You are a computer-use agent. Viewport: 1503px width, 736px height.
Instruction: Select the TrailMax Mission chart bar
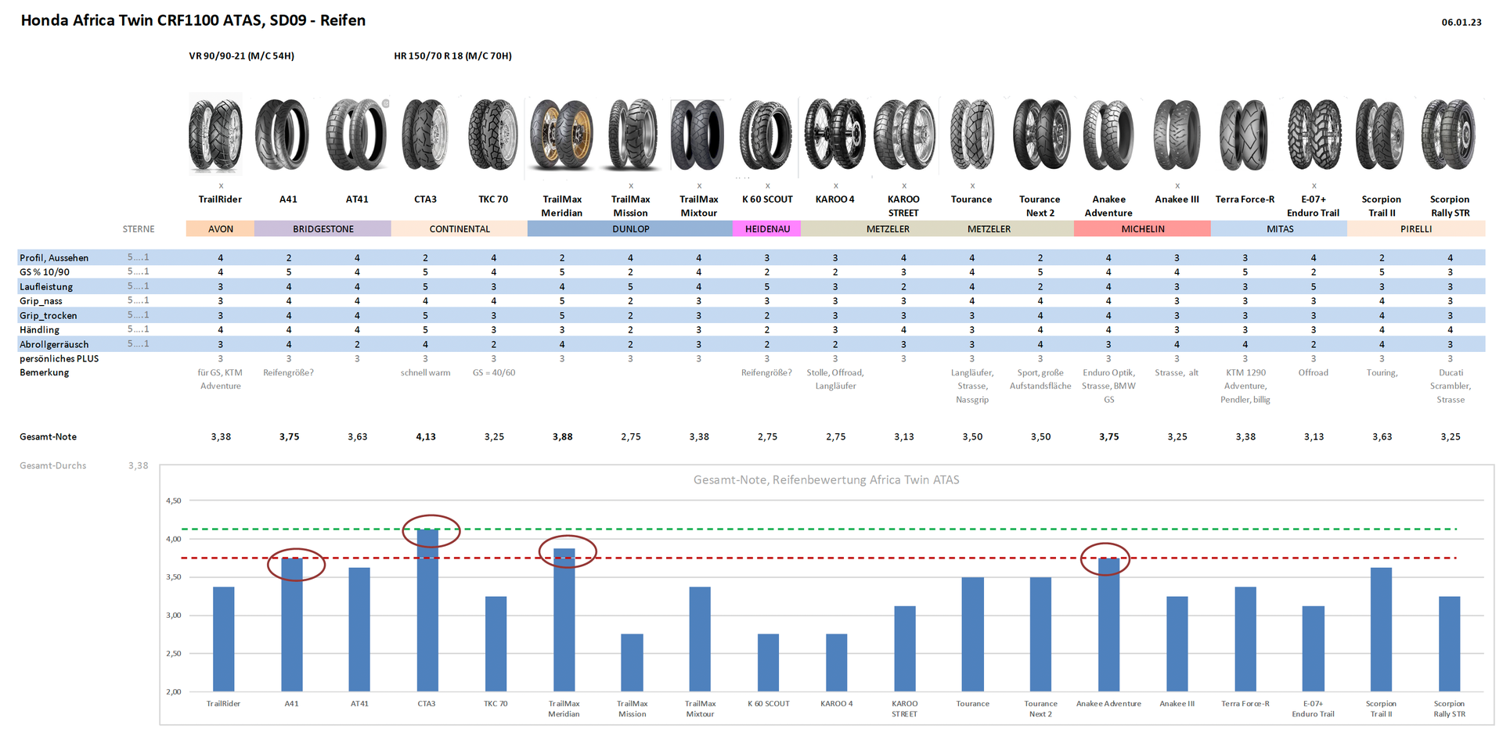[632, 662]
